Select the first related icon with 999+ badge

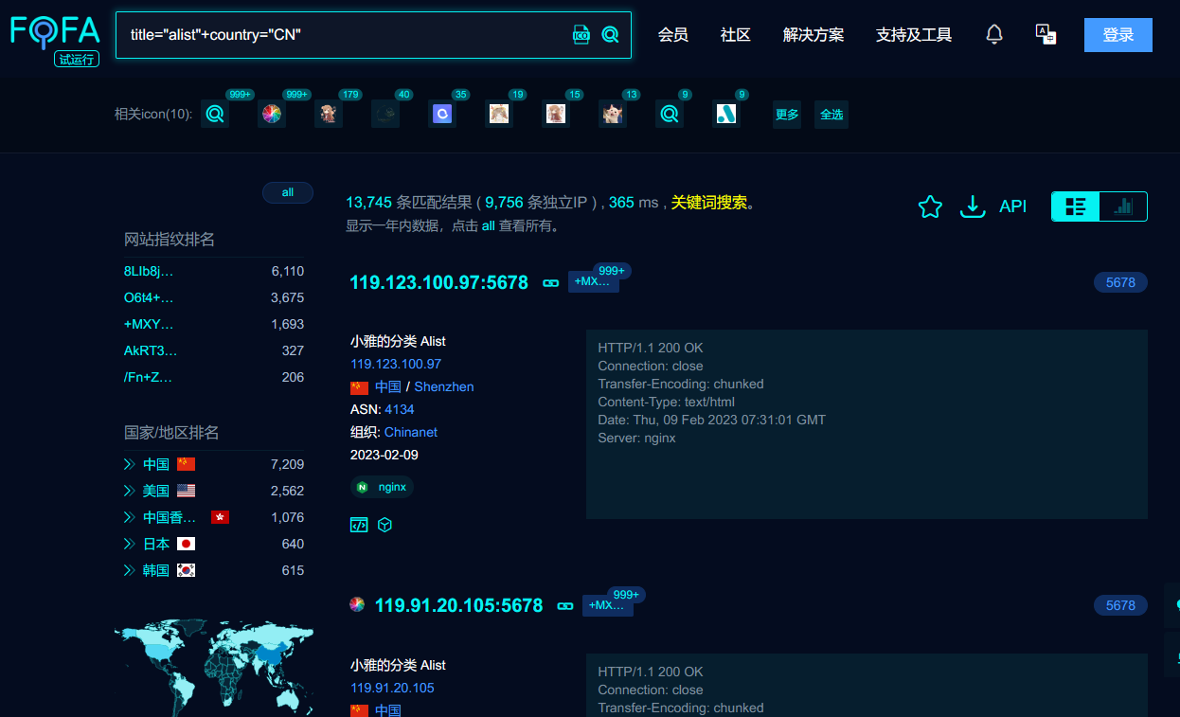(215, 114)
